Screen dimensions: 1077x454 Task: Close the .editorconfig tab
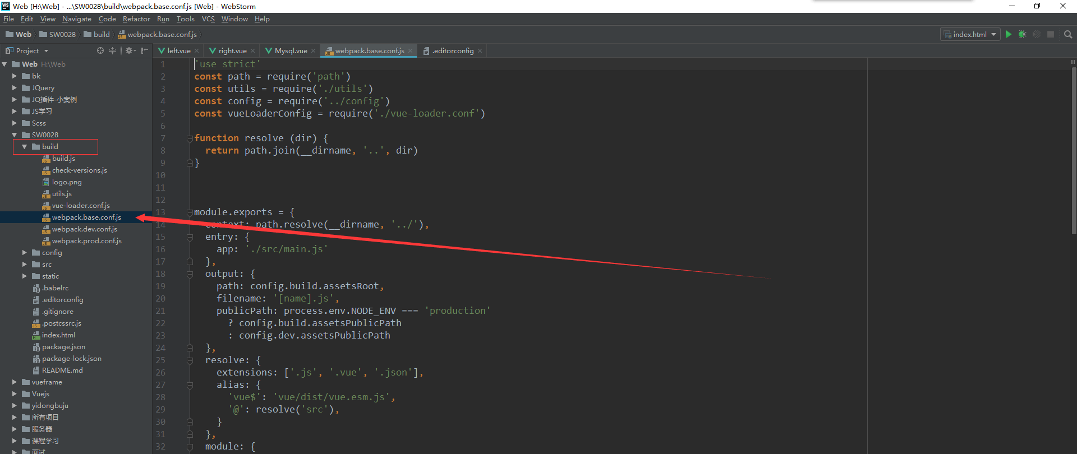480,51
